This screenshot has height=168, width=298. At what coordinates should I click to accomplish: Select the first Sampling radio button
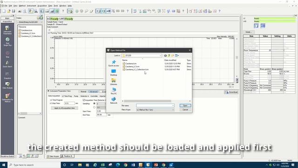(x=94, y=104)
